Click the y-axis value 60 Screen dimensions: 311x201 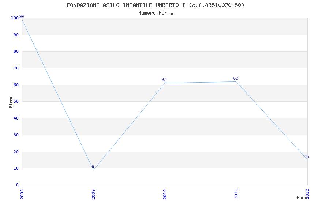16,85
